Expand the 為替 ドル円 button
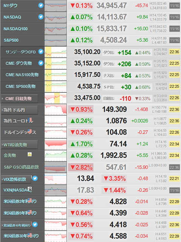This screenshot has height=242, width=181. (20, 110)
